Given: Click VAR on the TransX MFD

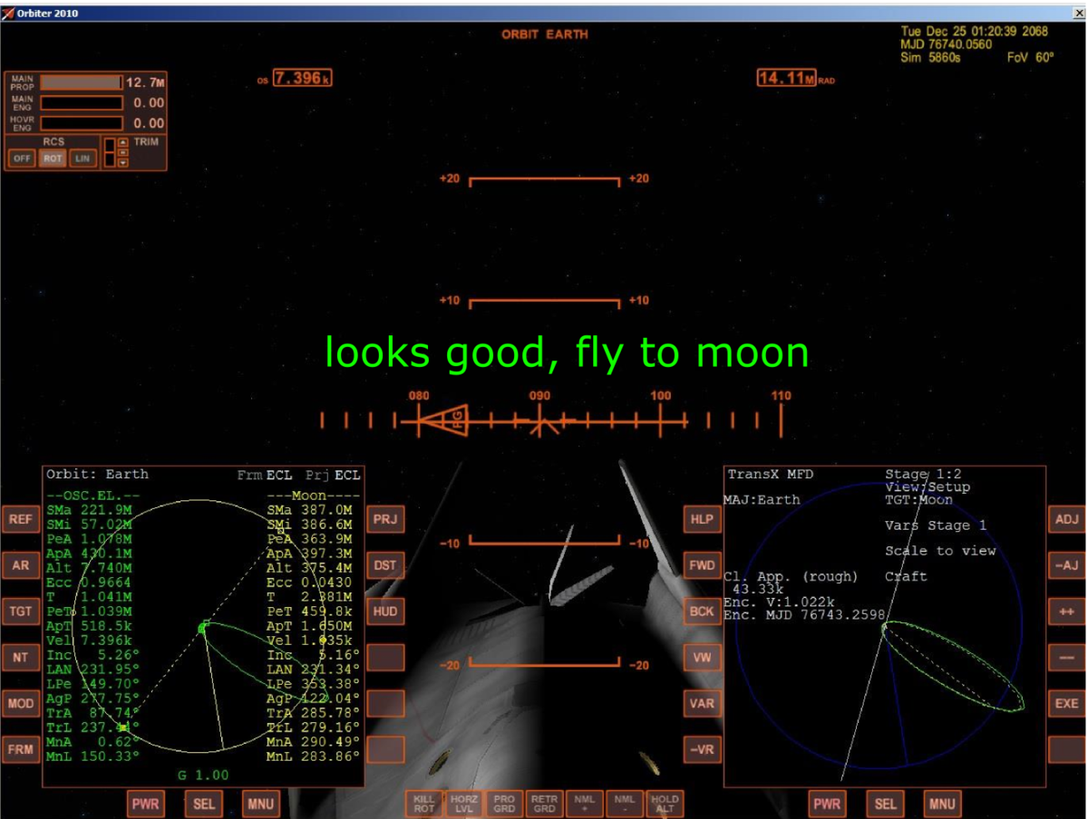Looking at the screenshot, I should tap(702, 704).
